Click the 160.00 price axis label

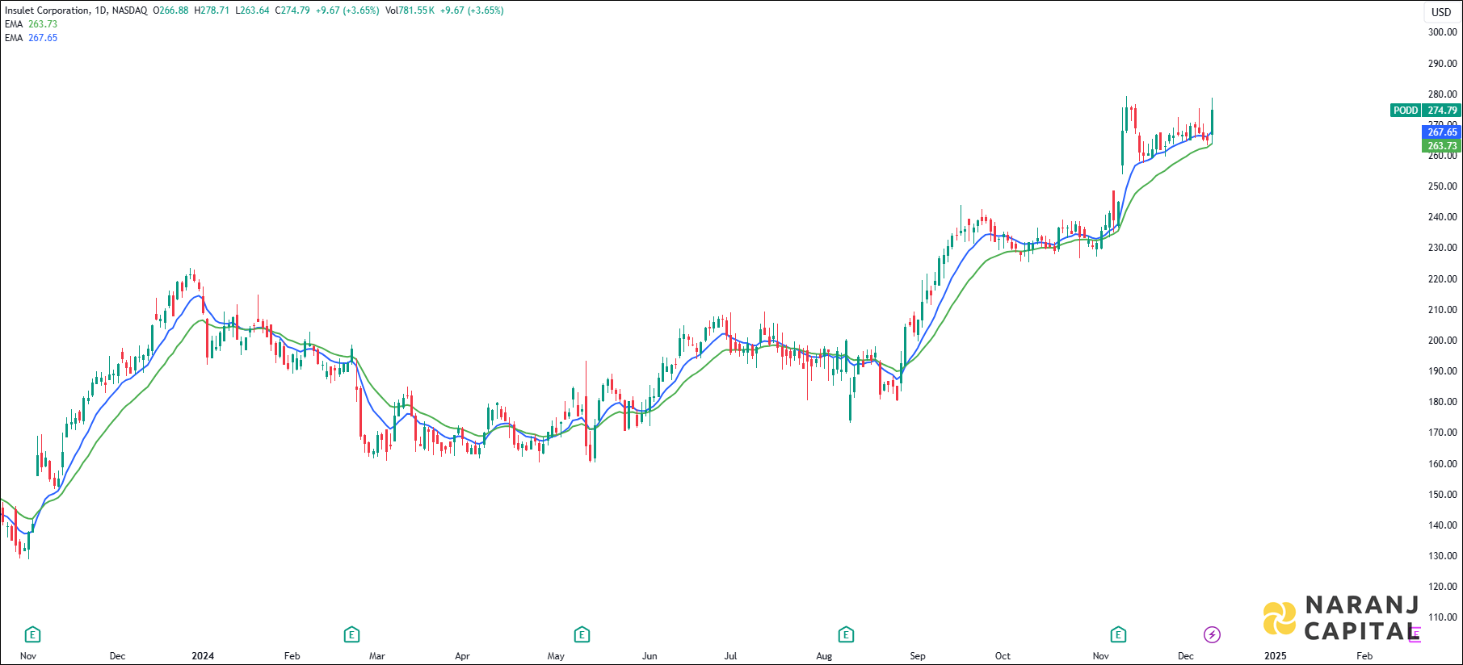pos(1442,464)
